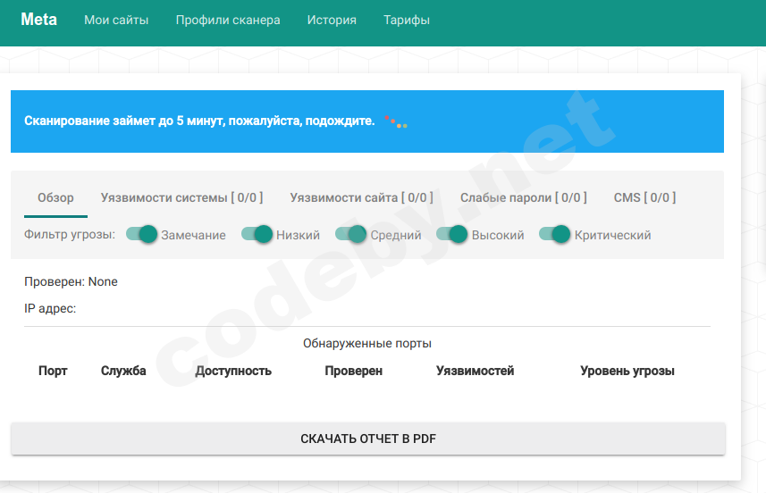The width and height of the screenshot is (766, 493).
Task: Toggle the Низкий threat filter
Action: (257, 234)
